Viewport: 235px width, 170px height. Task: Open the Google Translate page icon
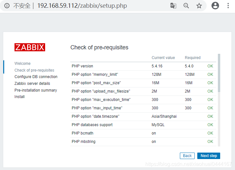[173, 6]
